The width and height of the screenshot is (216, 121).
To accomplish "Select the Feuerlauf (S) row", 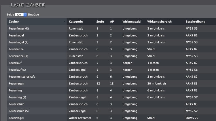I will click(17, 70).
